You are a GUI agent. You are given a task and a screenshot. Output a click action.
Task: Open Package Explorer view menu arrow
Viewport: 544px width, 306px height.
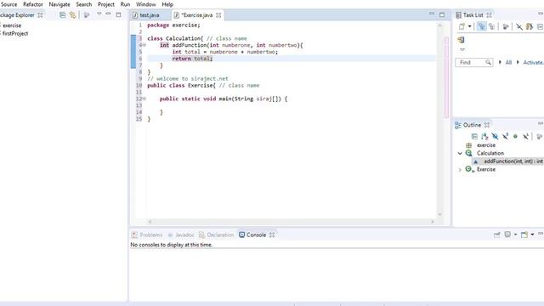(99, 14)
